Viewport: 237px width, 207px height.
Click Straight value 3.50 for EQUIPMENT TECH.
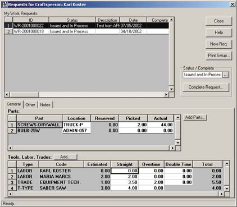125,182
